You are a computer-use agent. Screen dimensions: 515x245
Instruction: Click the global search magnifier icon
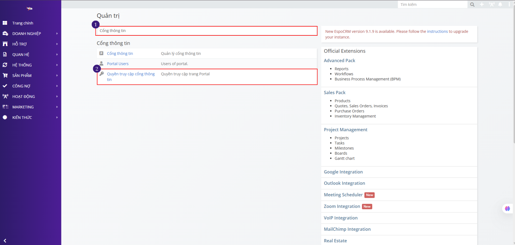point(472,5)
